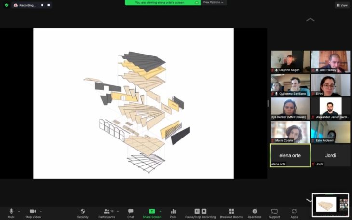Mute the microphone
The height and width of the screenshot is (220, 352).
pos(11,212)
